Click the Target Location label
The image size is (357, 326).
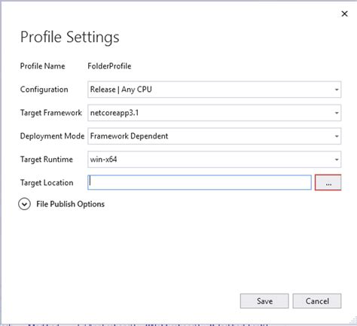(47, 183)
